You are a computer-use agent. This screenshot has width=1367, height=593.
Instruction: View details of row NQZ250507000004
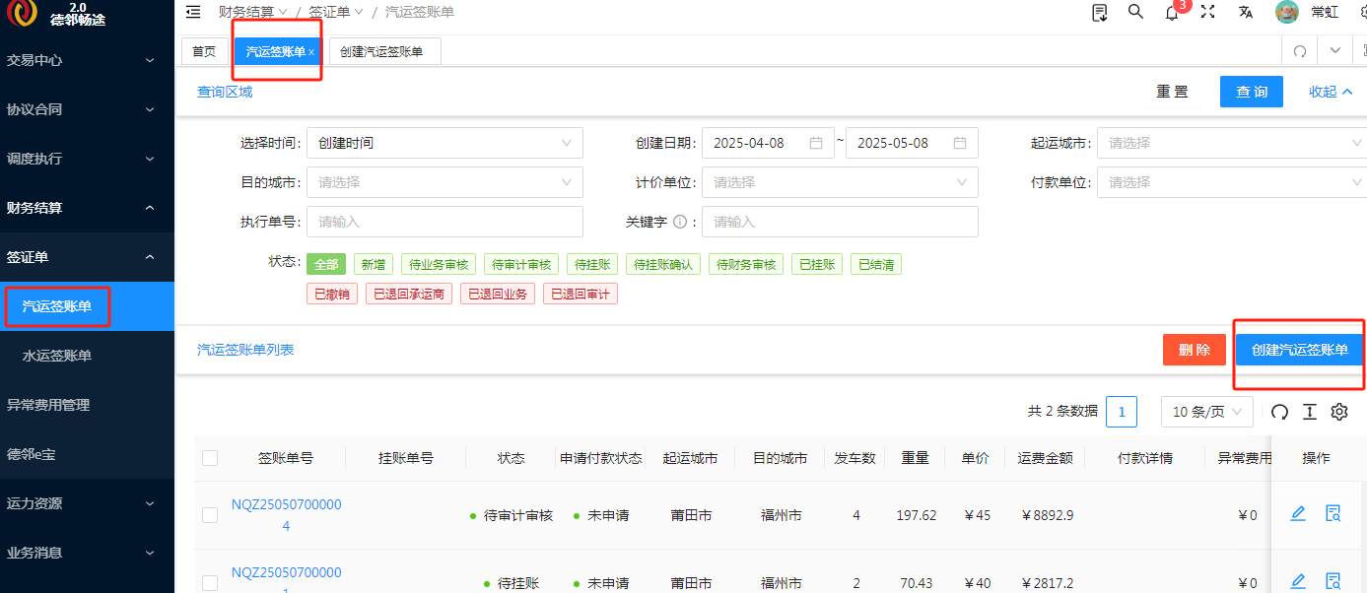tap(1333, 513)
